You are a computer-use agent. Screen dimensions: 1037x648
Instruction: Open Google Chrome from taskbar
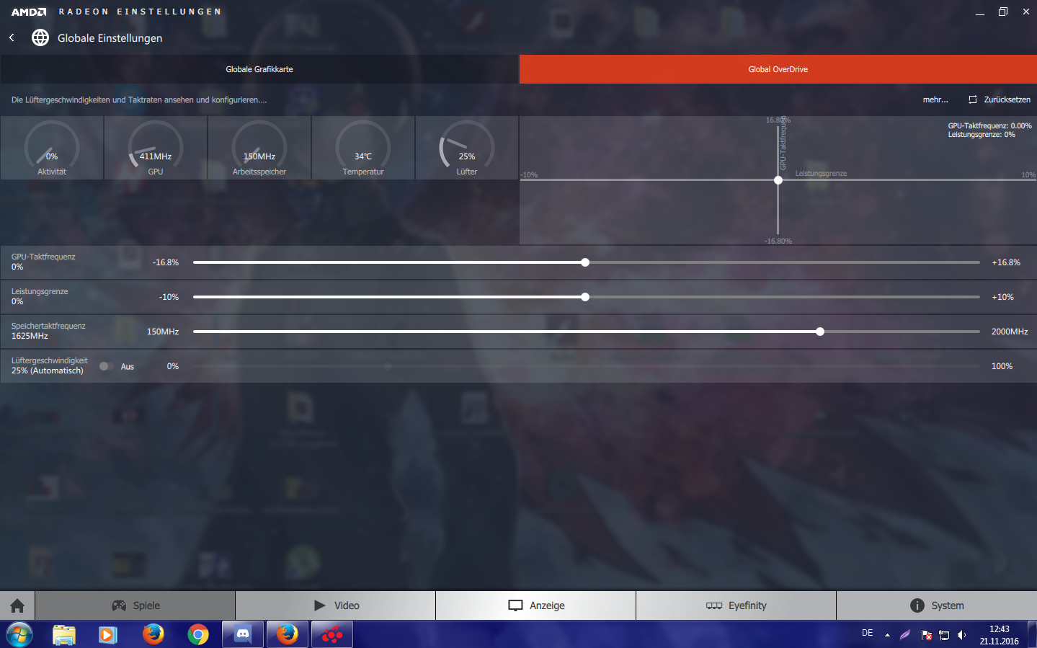(197, 634)
